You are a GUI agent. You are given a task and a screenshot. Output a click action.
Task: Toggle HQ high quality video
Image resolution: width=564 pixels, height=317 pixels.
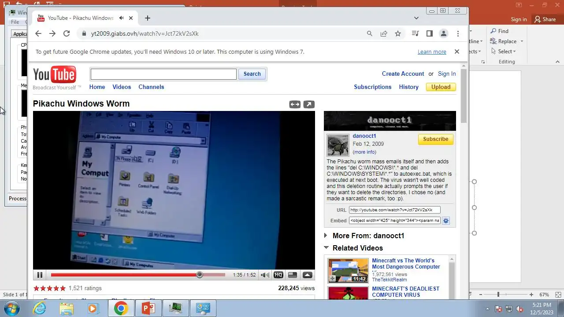(x=278, y=275)
